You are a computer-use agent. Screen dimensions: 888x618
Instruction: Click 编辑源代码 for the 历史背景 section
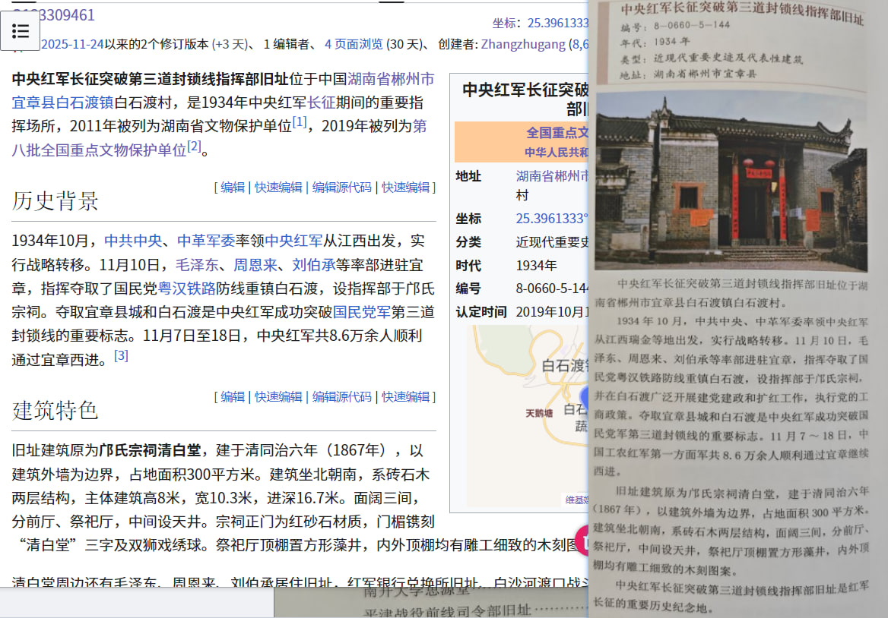(341, 187)
